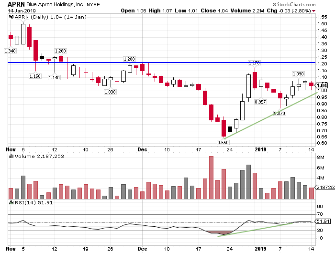Click the volume bars icon beside Volume label
Image resolution: width=335 pixels, height=253 pixels.
(x=11, y=156)
